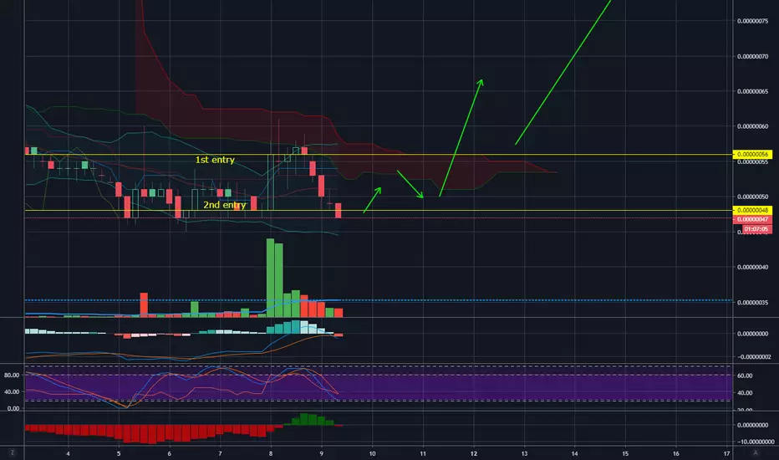The image size is (779, 460).
Task: Click the 0.00000075 price axis value
Action: pyautogui.click(x=752, y=21)
